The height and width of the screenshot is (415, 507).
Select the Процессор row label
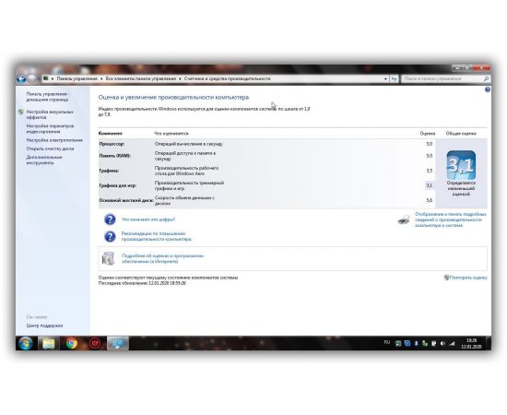pyautogui.click(x=112, y=144)
